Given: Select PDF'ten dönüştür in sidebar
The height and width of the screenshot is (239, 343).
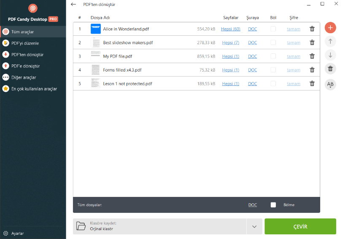Looking at the screenshot, I should (x=33, y=55).
